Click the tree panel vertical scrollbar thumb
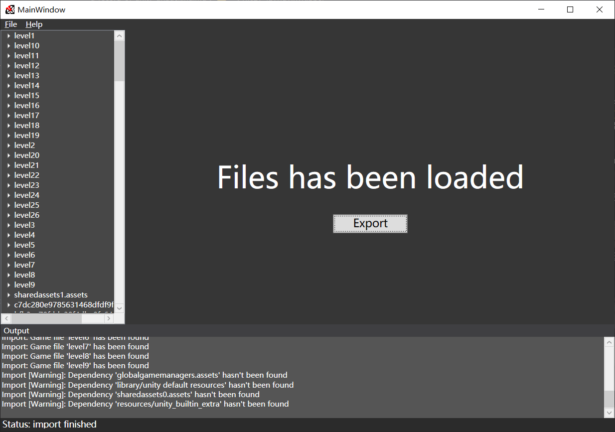 coord(119,61)
